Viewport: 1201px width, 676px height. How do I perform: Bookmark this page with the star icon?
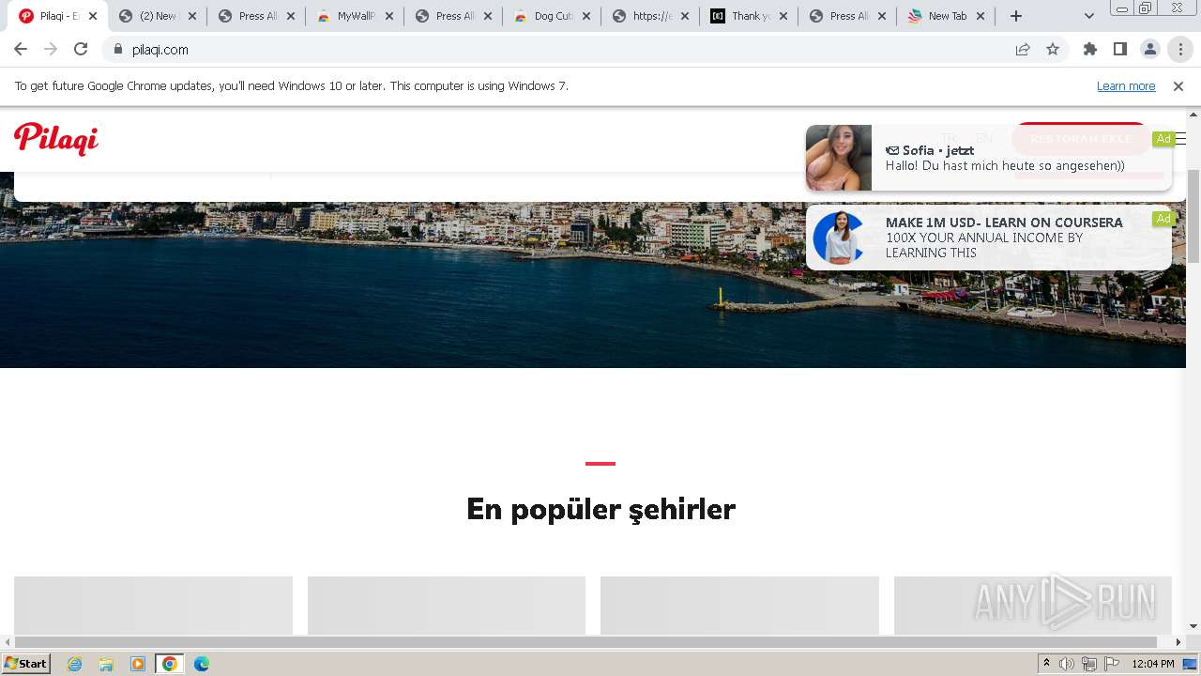(1053, 50)
